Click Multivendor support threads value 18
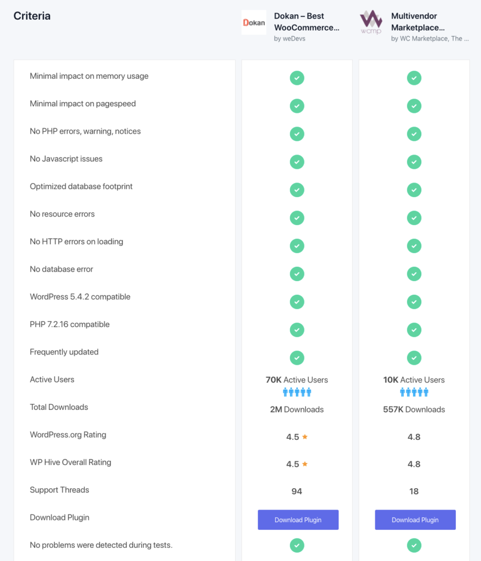 click(414, 491)
